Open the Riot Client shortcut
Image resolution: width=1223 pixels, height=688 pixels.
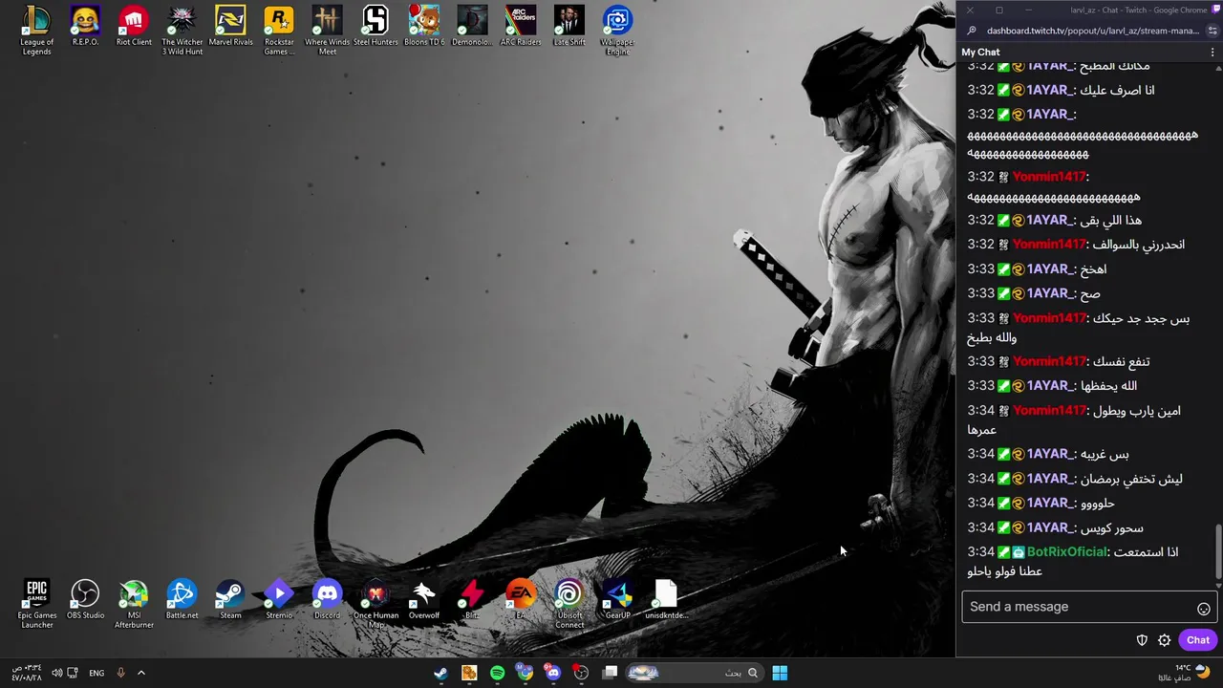pos(134,27)
